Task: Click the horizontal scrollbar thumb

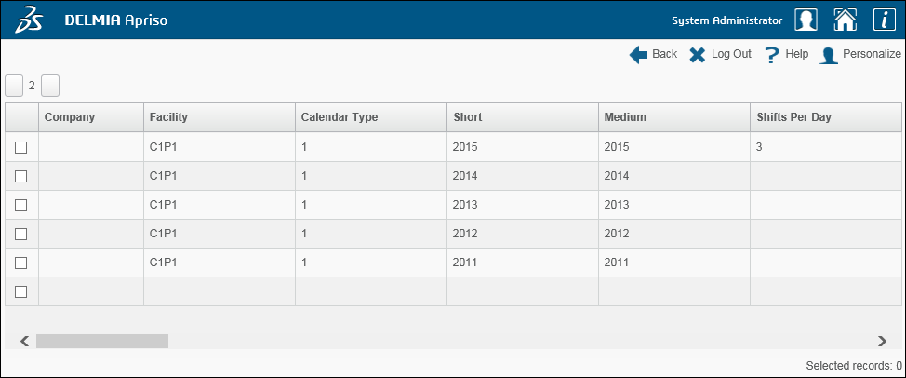Action: pos(102,341)
